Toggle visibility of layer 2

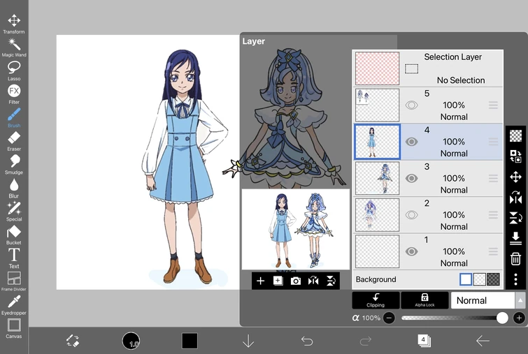click(x=411, y=215)
